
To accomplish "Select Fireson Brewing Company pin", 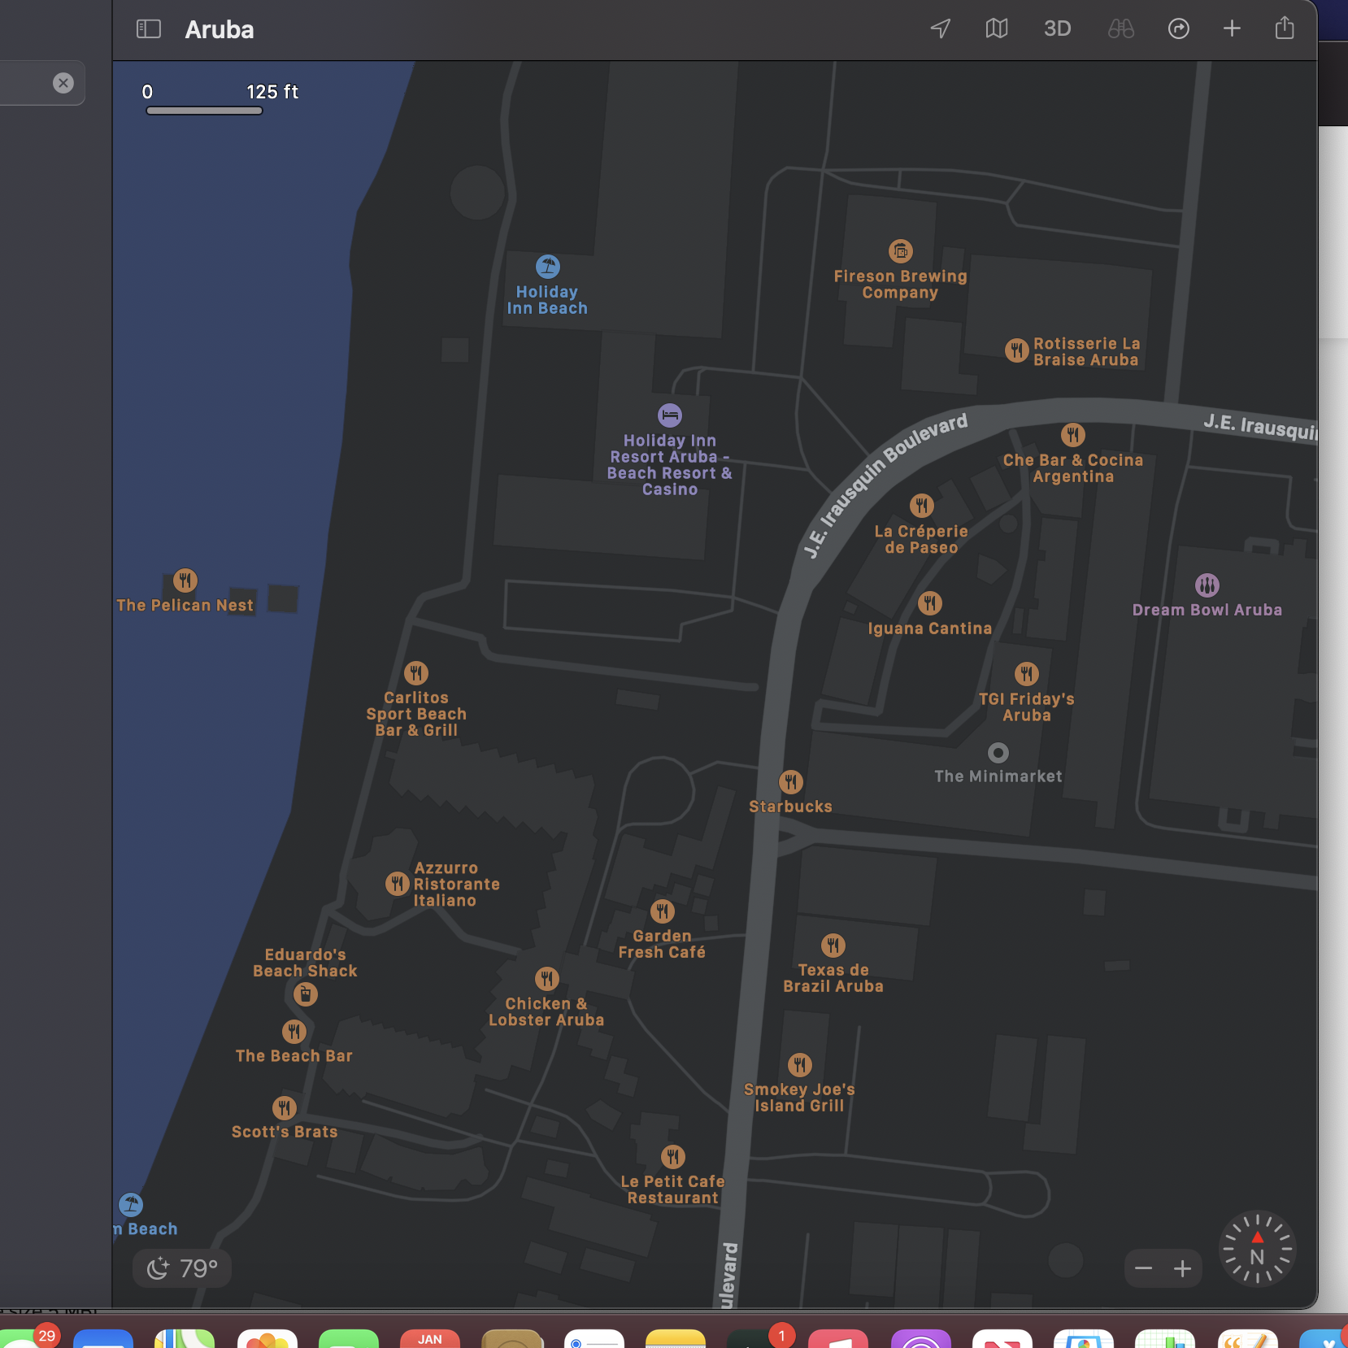I will pyautogui.click(x=901, y=251).
